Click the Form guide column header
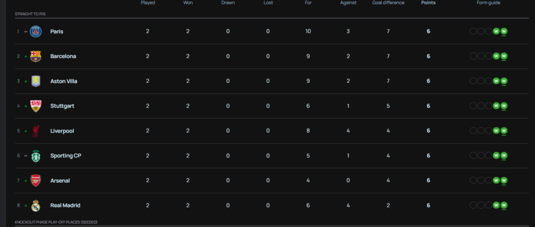 489,3
